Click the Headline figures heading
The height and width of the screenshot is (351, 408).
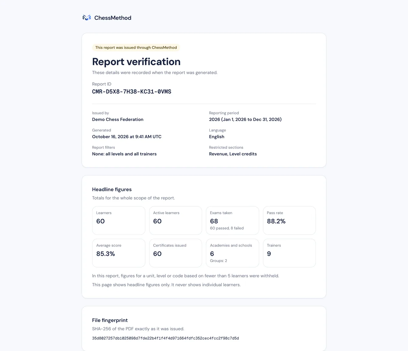tap(112, 190)
